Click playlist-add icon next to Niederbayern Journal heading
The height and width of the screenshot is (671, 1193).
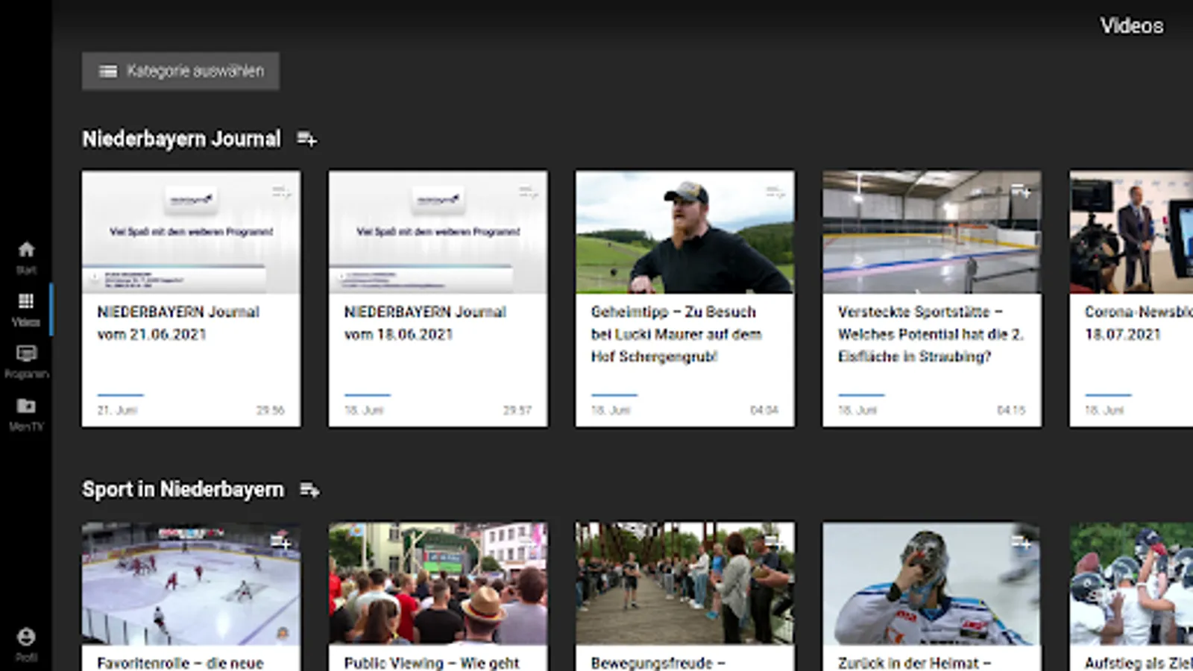tap(306, 139)
